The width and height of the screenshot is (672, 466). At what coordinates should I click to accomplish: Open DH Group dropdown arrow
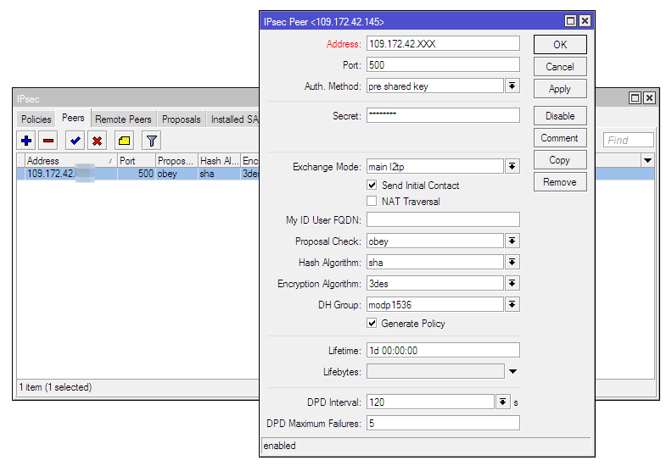click(512, 305)
